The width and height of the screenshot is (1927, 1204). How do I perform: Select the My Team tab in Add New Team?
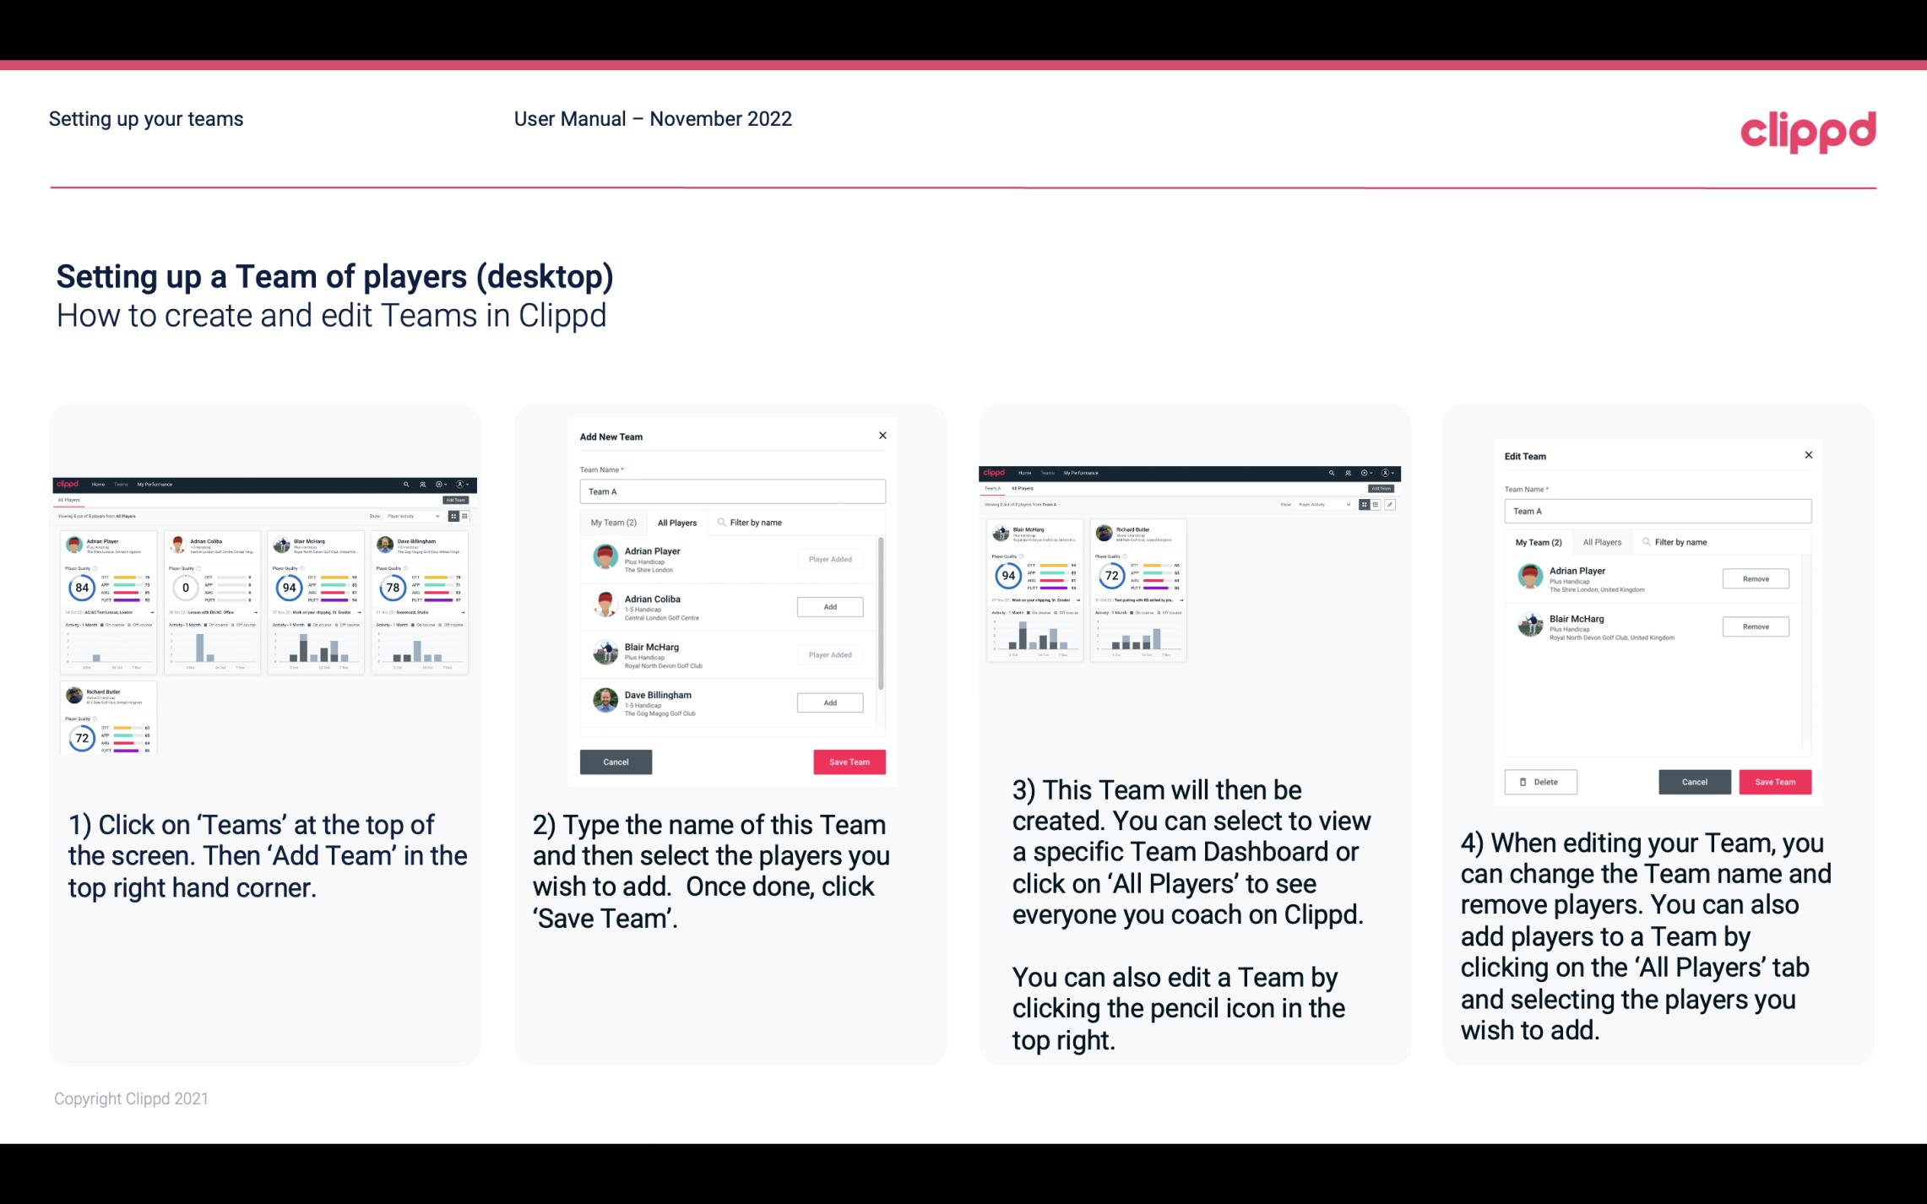(613, 522)
